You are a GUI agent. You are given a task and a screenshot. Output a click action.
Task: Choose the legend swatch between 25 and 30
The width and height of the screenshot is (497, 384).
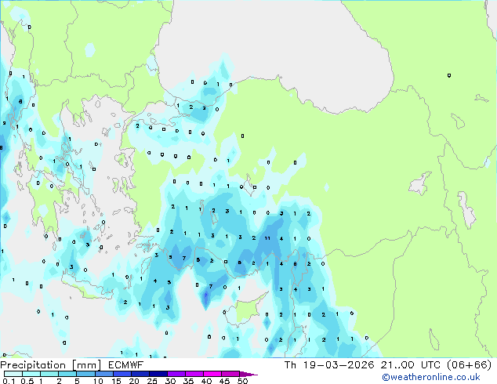coord(158,374)
